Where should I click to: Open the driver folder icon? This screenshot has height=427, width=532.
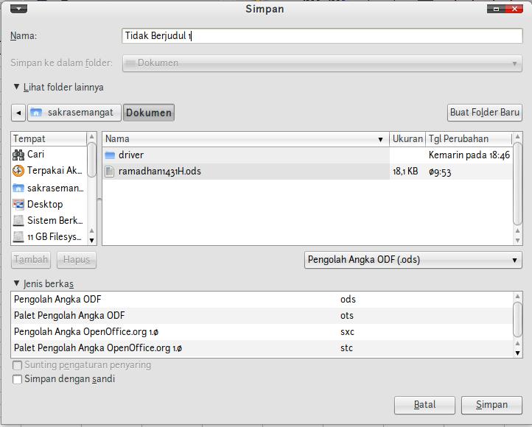point(111,155)
